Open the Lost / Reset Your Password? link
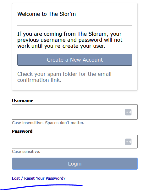This screenshot has width=148, height=193. coord(39,178)
